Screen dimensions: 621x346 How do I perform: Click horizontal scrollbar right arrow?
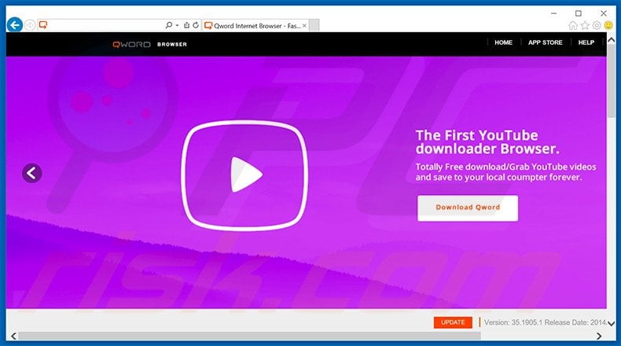click(x=599, y=336)
